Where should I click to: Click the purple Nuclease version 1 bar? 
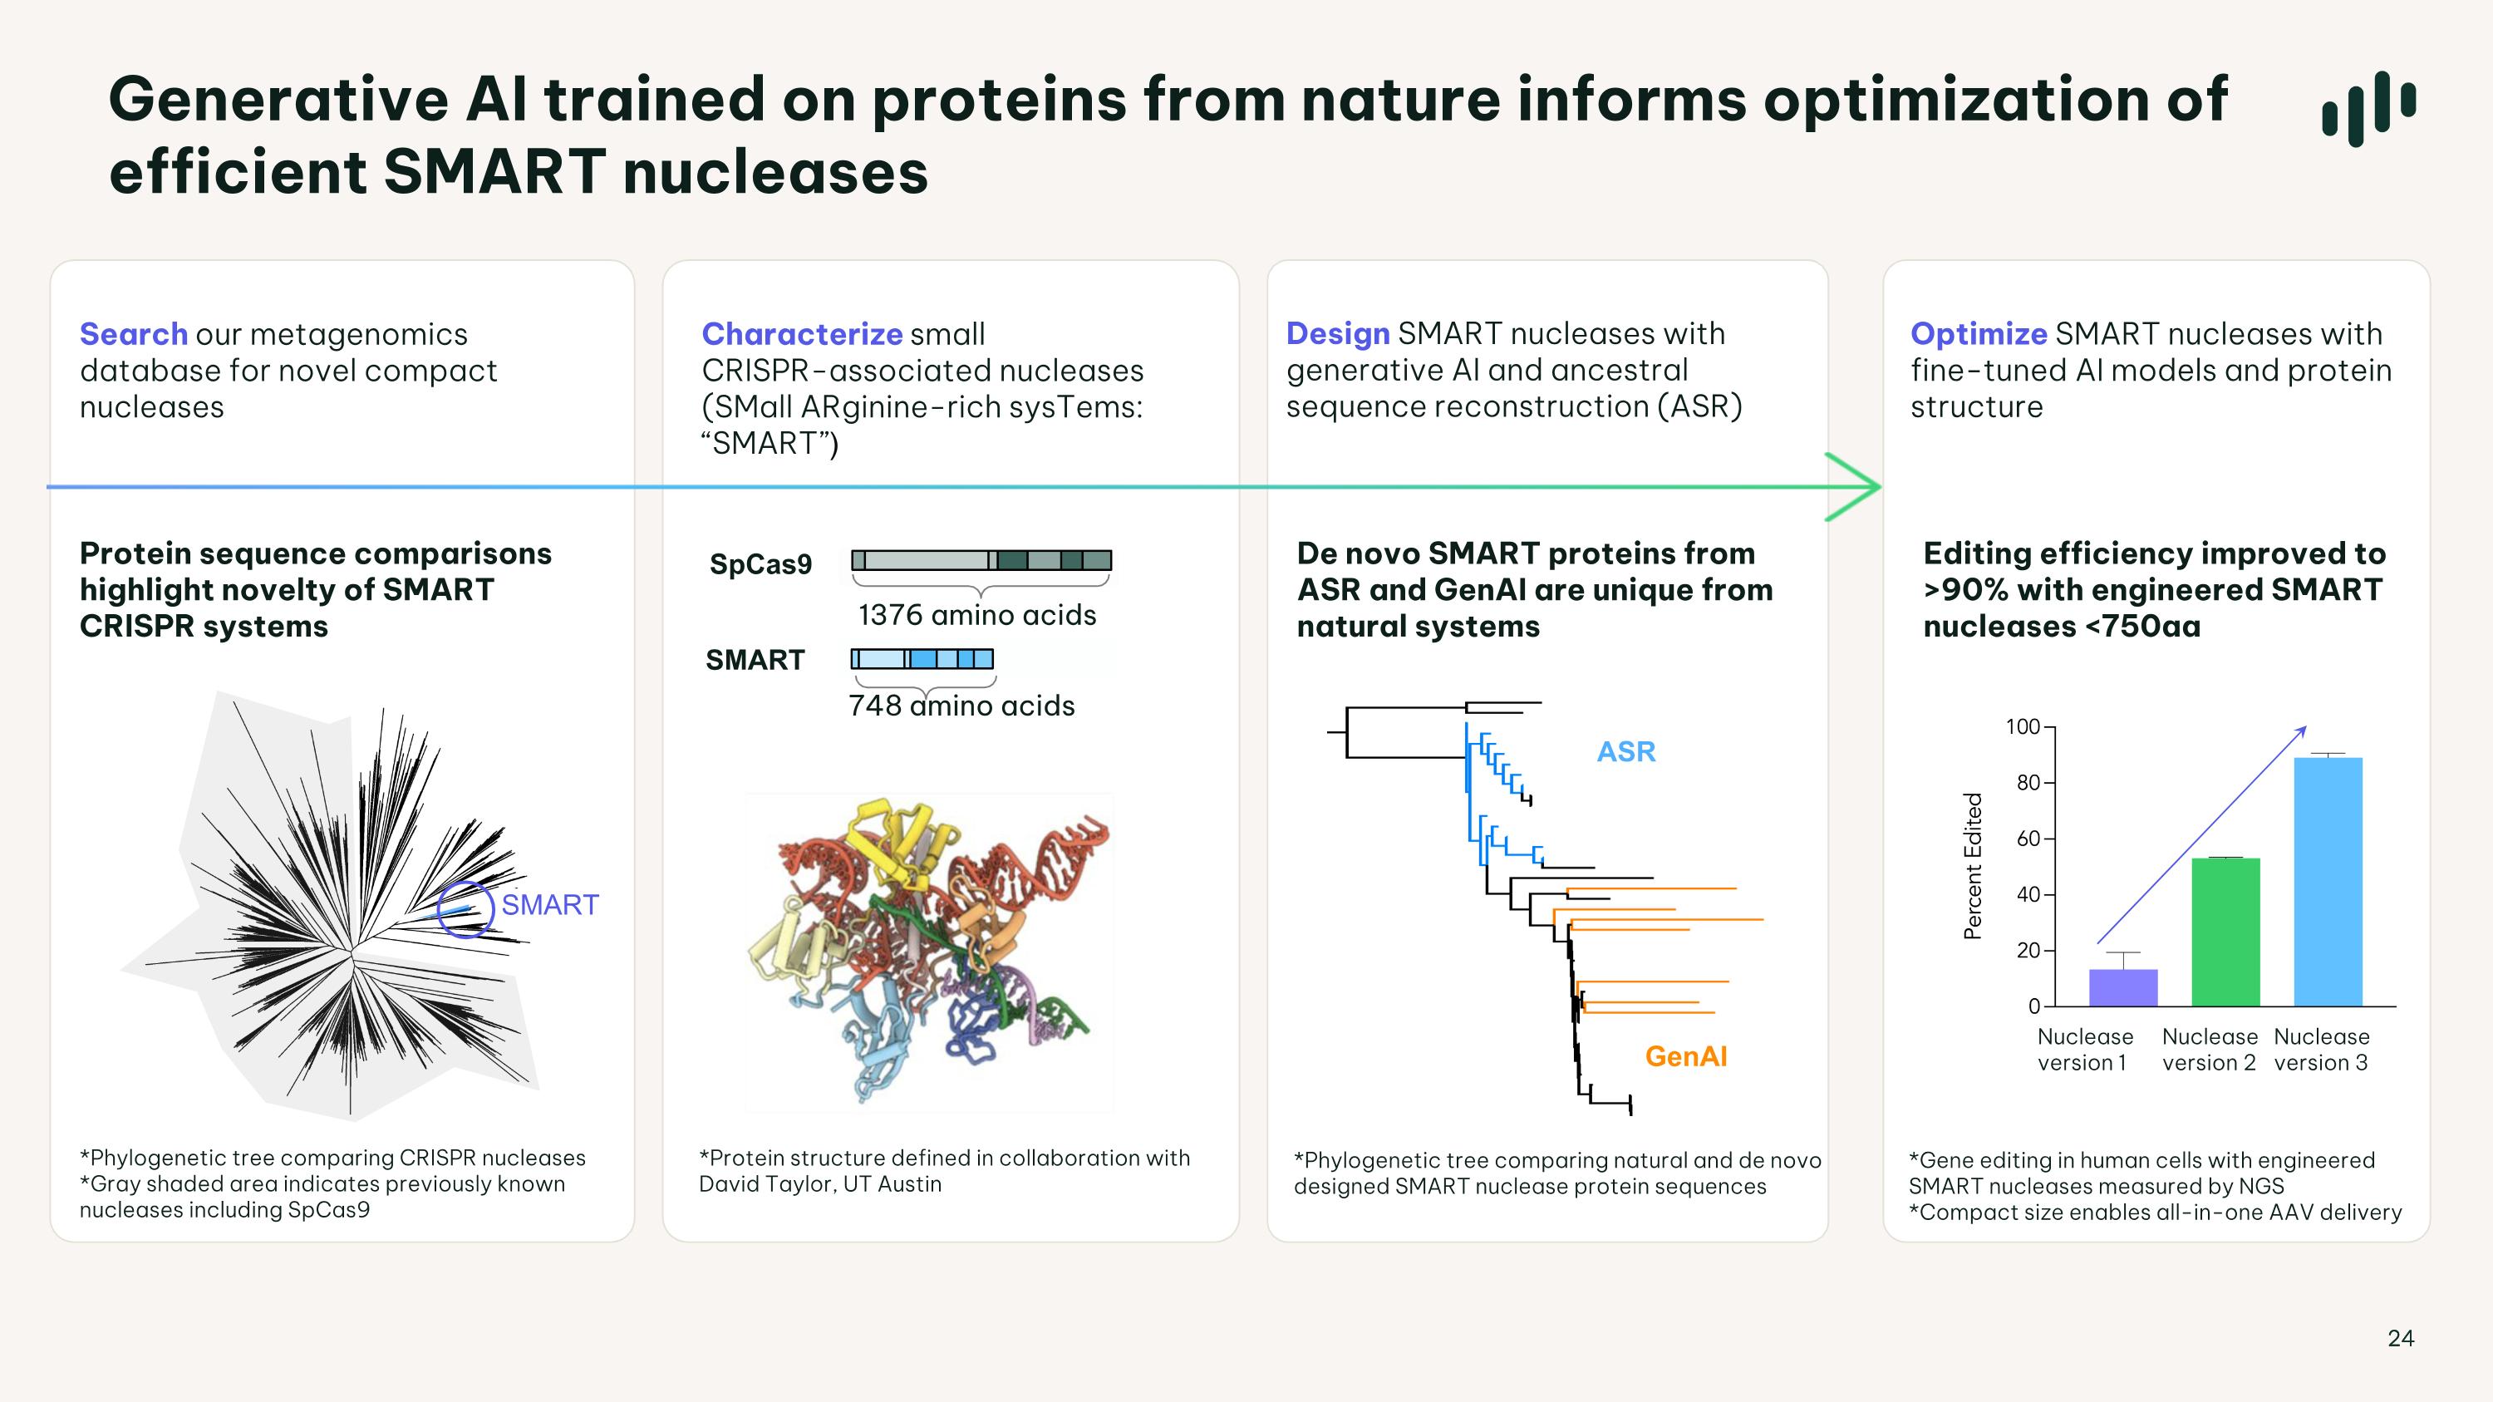(x=2122, y=988)
